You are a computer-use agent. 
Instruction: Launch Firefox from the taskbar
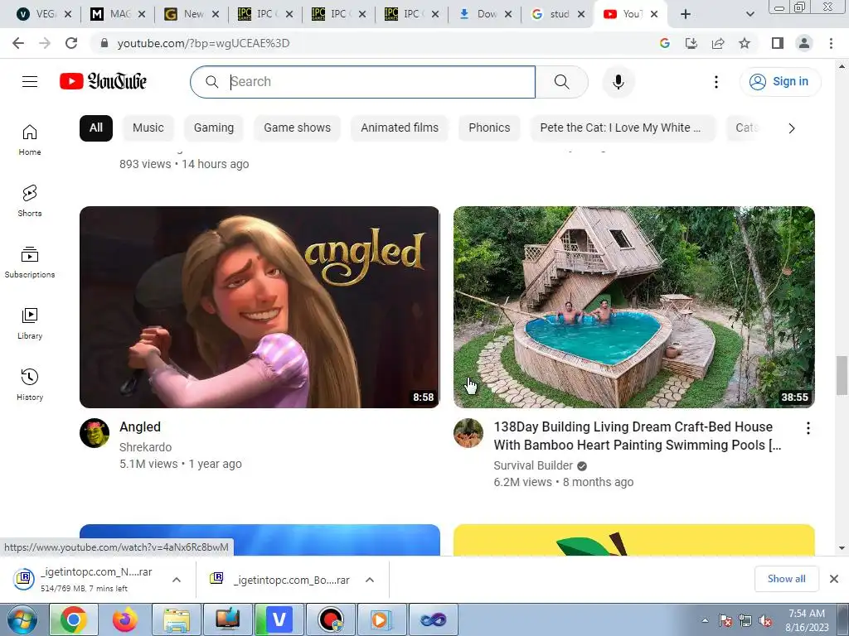tap(125, 619)
